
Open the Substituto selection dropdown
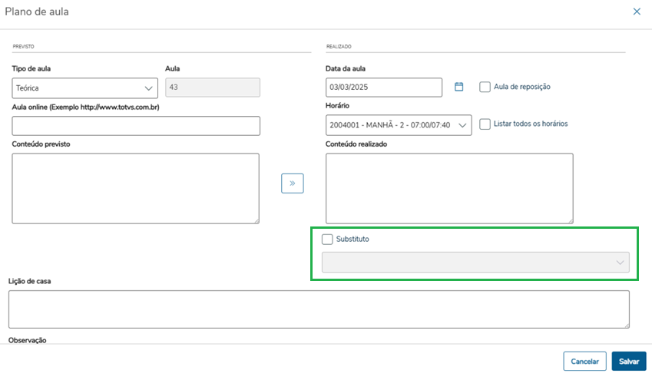coord(475,263)
